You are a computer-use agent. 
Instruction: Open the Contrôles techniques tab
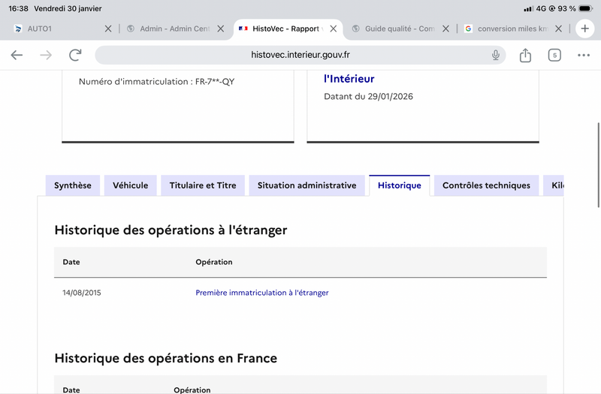click(486, 185)
